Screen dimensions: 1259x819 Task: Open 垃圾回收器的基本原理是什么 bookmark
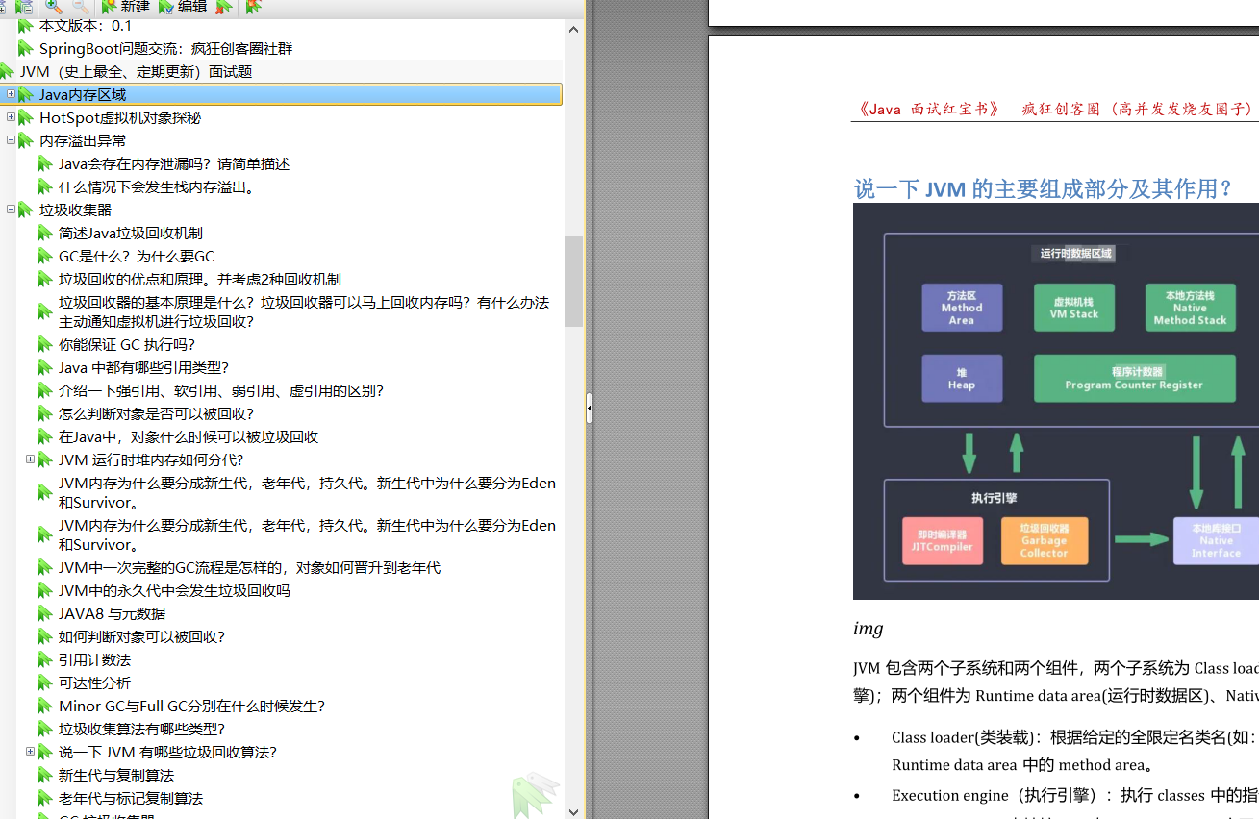click(x=304, y=311)
